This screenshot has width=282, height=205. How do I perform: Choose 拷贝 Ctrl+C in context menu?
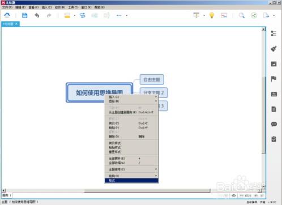click(131, 123)
